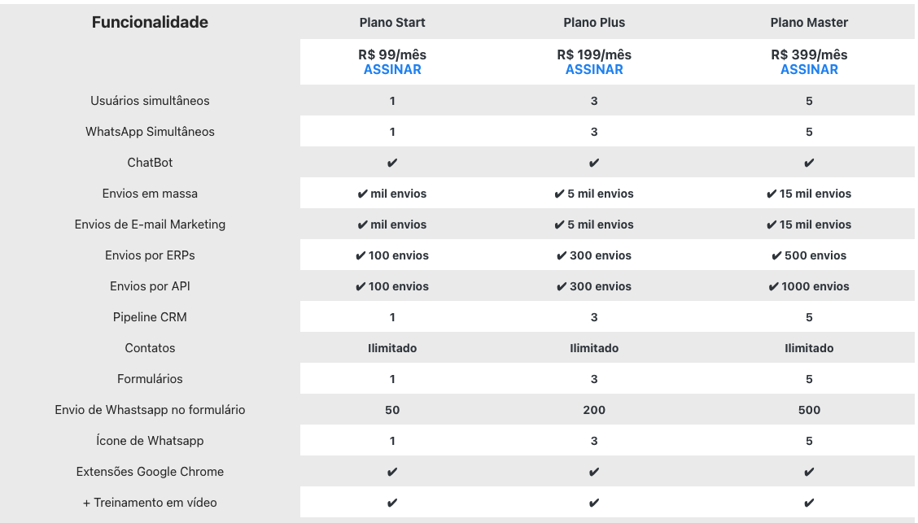The height and width of the screenshot is (523, 918).
Task: Click the 15 mil envios cell for Envios em massa
Action: (809, 194)
